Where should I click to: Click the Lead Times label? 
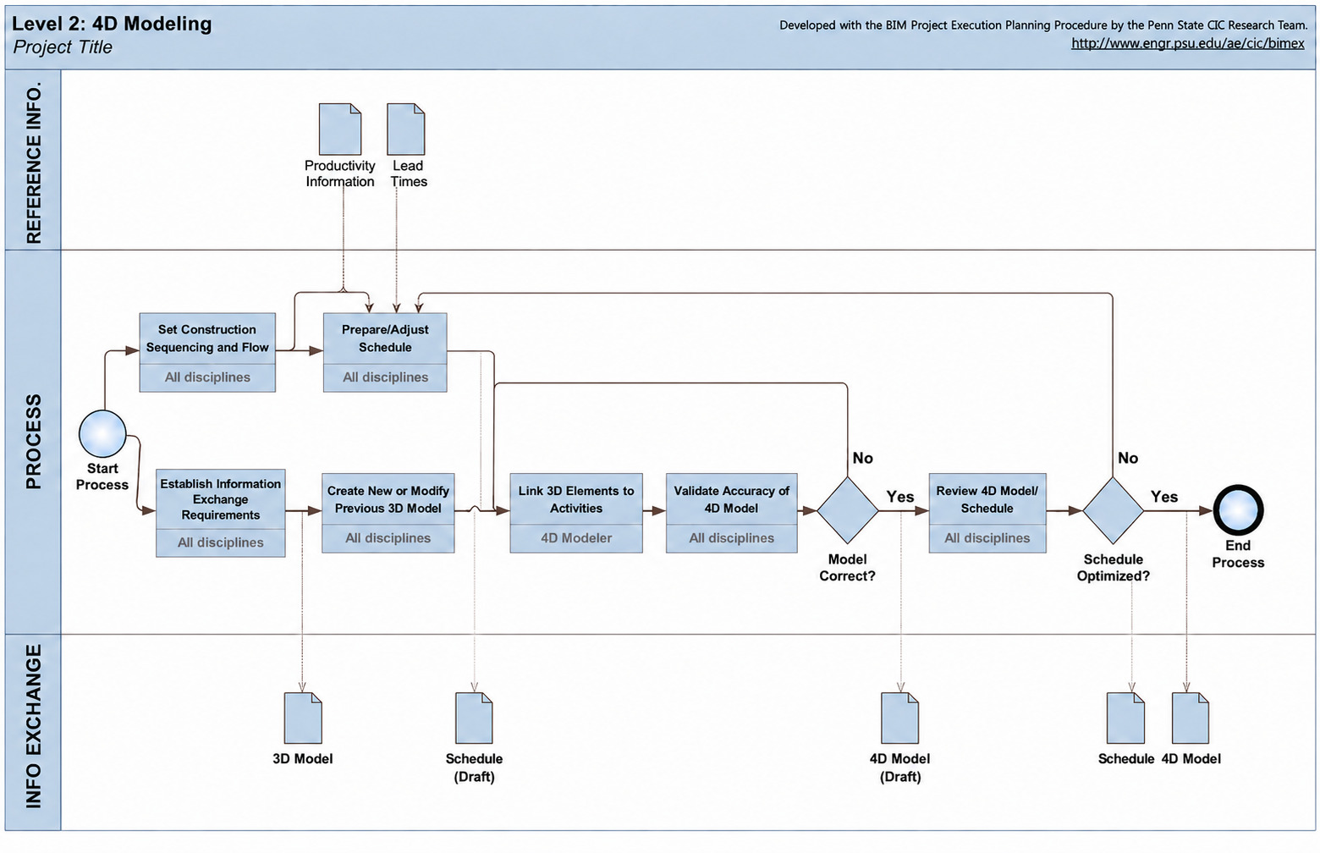click(408, 173)
